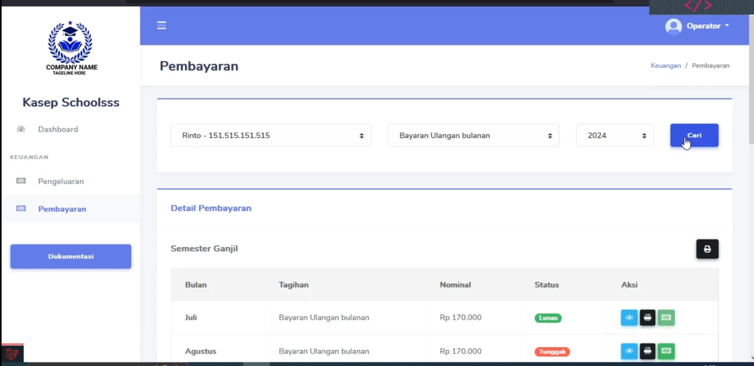Click Bayaran Ulangan bulanan in Juli row
The image size is (754, 366).
pos(324,317)
